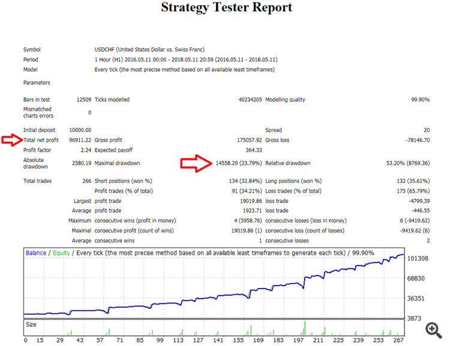Click the chart axis value 3873

(414, 318)
